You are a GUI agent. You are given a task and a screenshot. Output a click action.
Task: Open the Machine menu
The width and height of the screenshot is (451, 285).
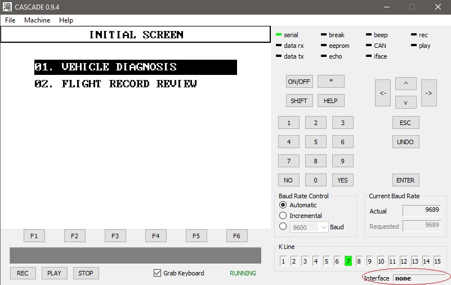pyautogui.click(x=37, y=20)
